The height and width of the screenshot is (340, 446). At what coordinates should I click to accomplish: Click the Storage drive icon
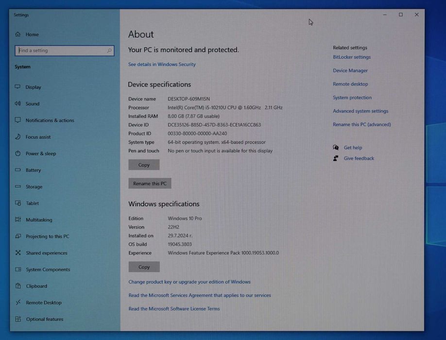pyautogui.click(x=18, y=187)
